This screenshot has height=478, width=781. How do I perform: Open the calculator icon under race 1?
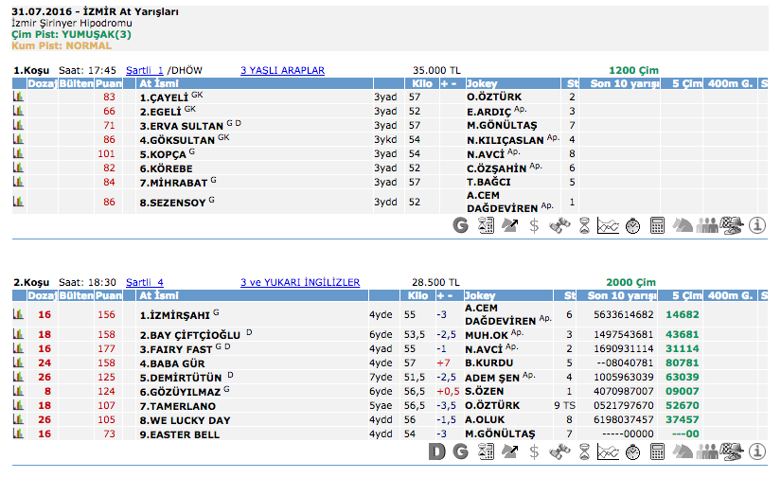point(657,225)
